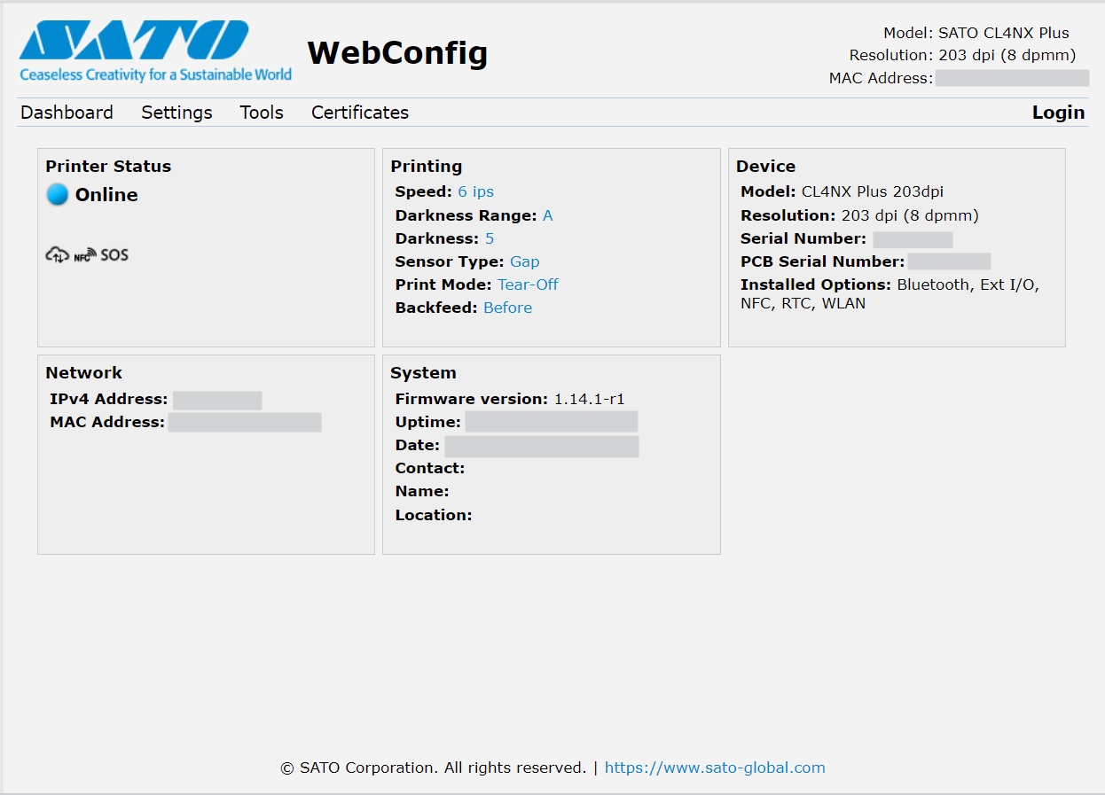The image size is (1105, 795).
Task: Open the Settings menu
Action: pyautogui.click(x=176, y=113)
